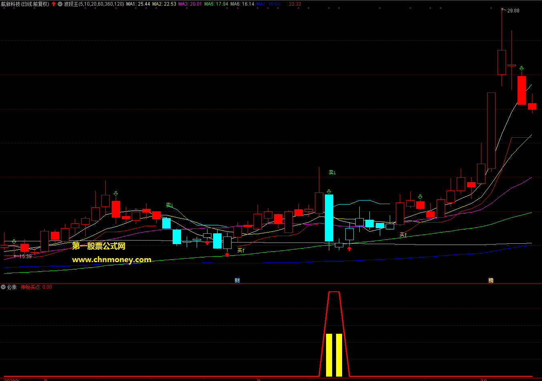542x381 pixels.
Task: Select the magenta MA3: 20.01 label
Action: [190, 4]
